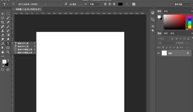The width and height of the screenshot is (193, 112).
Task: Hide the 背景 layer with eye icon
Action: tap(159, 53)
